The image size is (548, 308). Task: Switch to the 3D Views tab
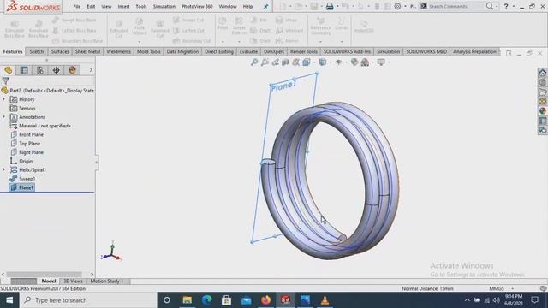click(73, 281)
